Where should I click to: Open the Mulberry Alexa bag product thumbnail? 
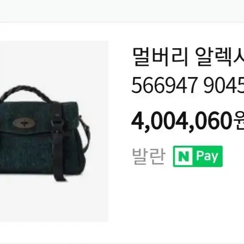54,132
